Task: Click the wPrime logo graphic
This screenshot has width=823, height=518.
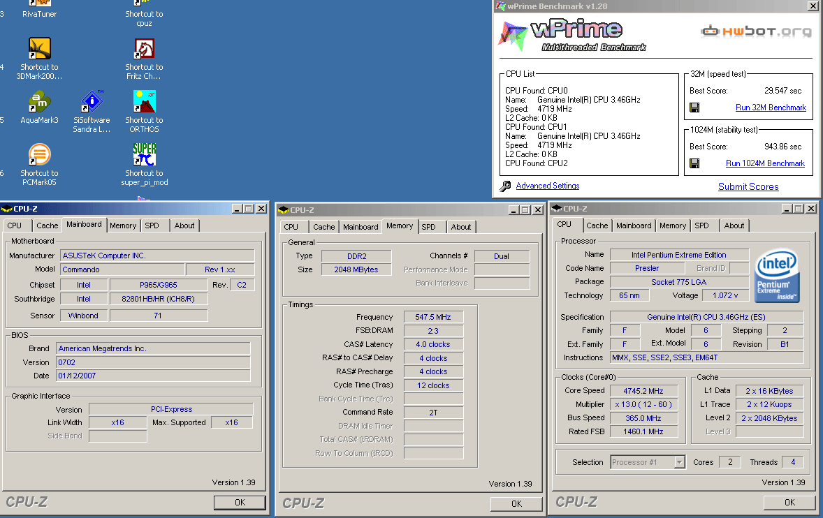Action: coord(573,36)
